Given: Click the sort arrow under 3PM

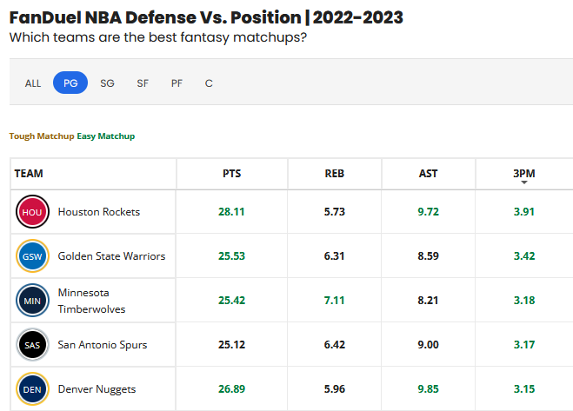Looking at the screenshot, I should [524, 182].
